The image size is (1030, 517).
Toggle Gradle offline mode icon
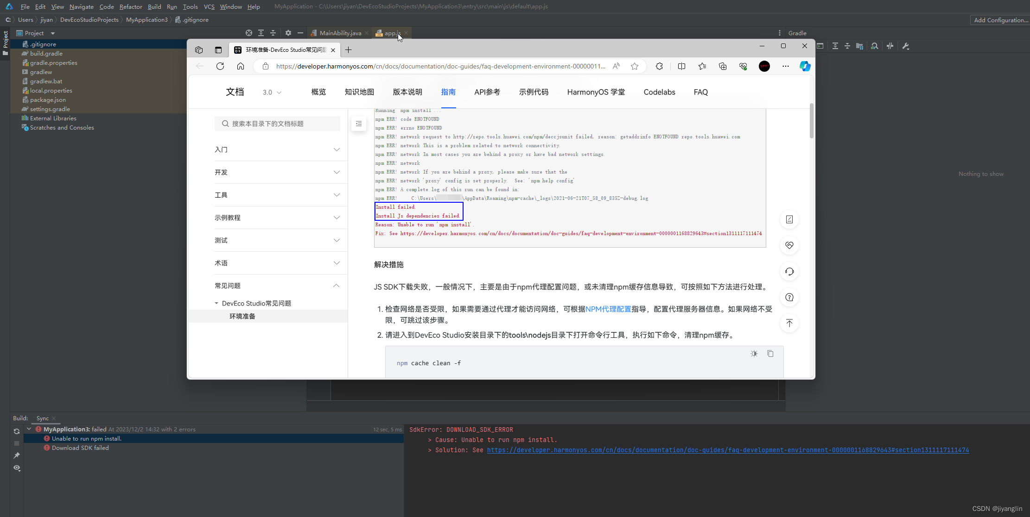(x=890, y=46)
